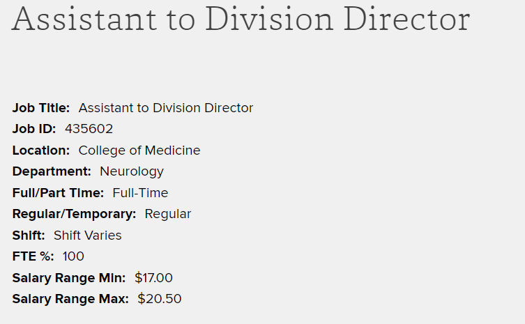
Task: Click the $20.50 maximum salary
Action: point(160,299)
